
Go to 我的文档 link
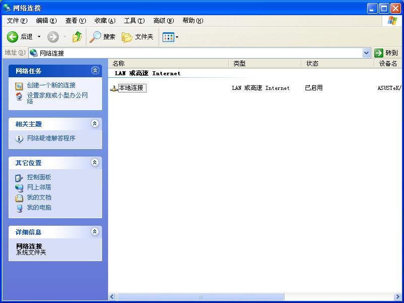click(x=39, y=197)
